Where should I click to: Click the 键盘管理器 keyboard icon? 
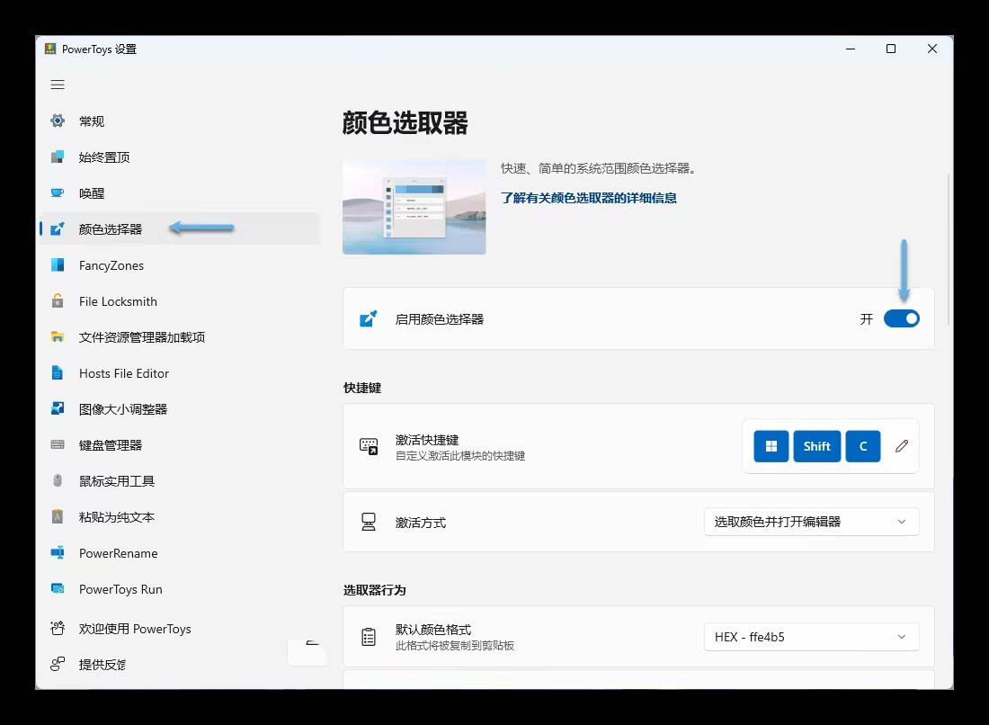(58, 445)
